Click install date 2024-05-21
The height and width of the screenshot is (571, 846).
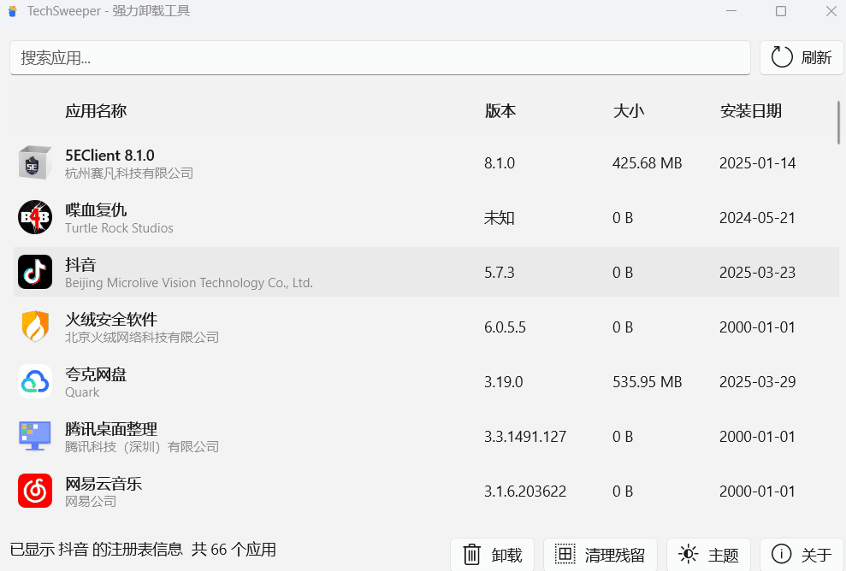758,218
